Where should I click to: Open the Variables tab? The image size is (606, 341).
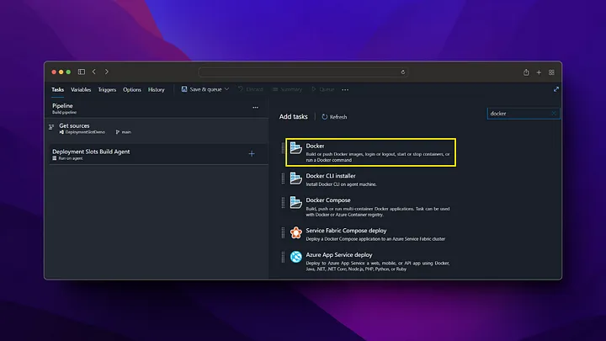81,90
